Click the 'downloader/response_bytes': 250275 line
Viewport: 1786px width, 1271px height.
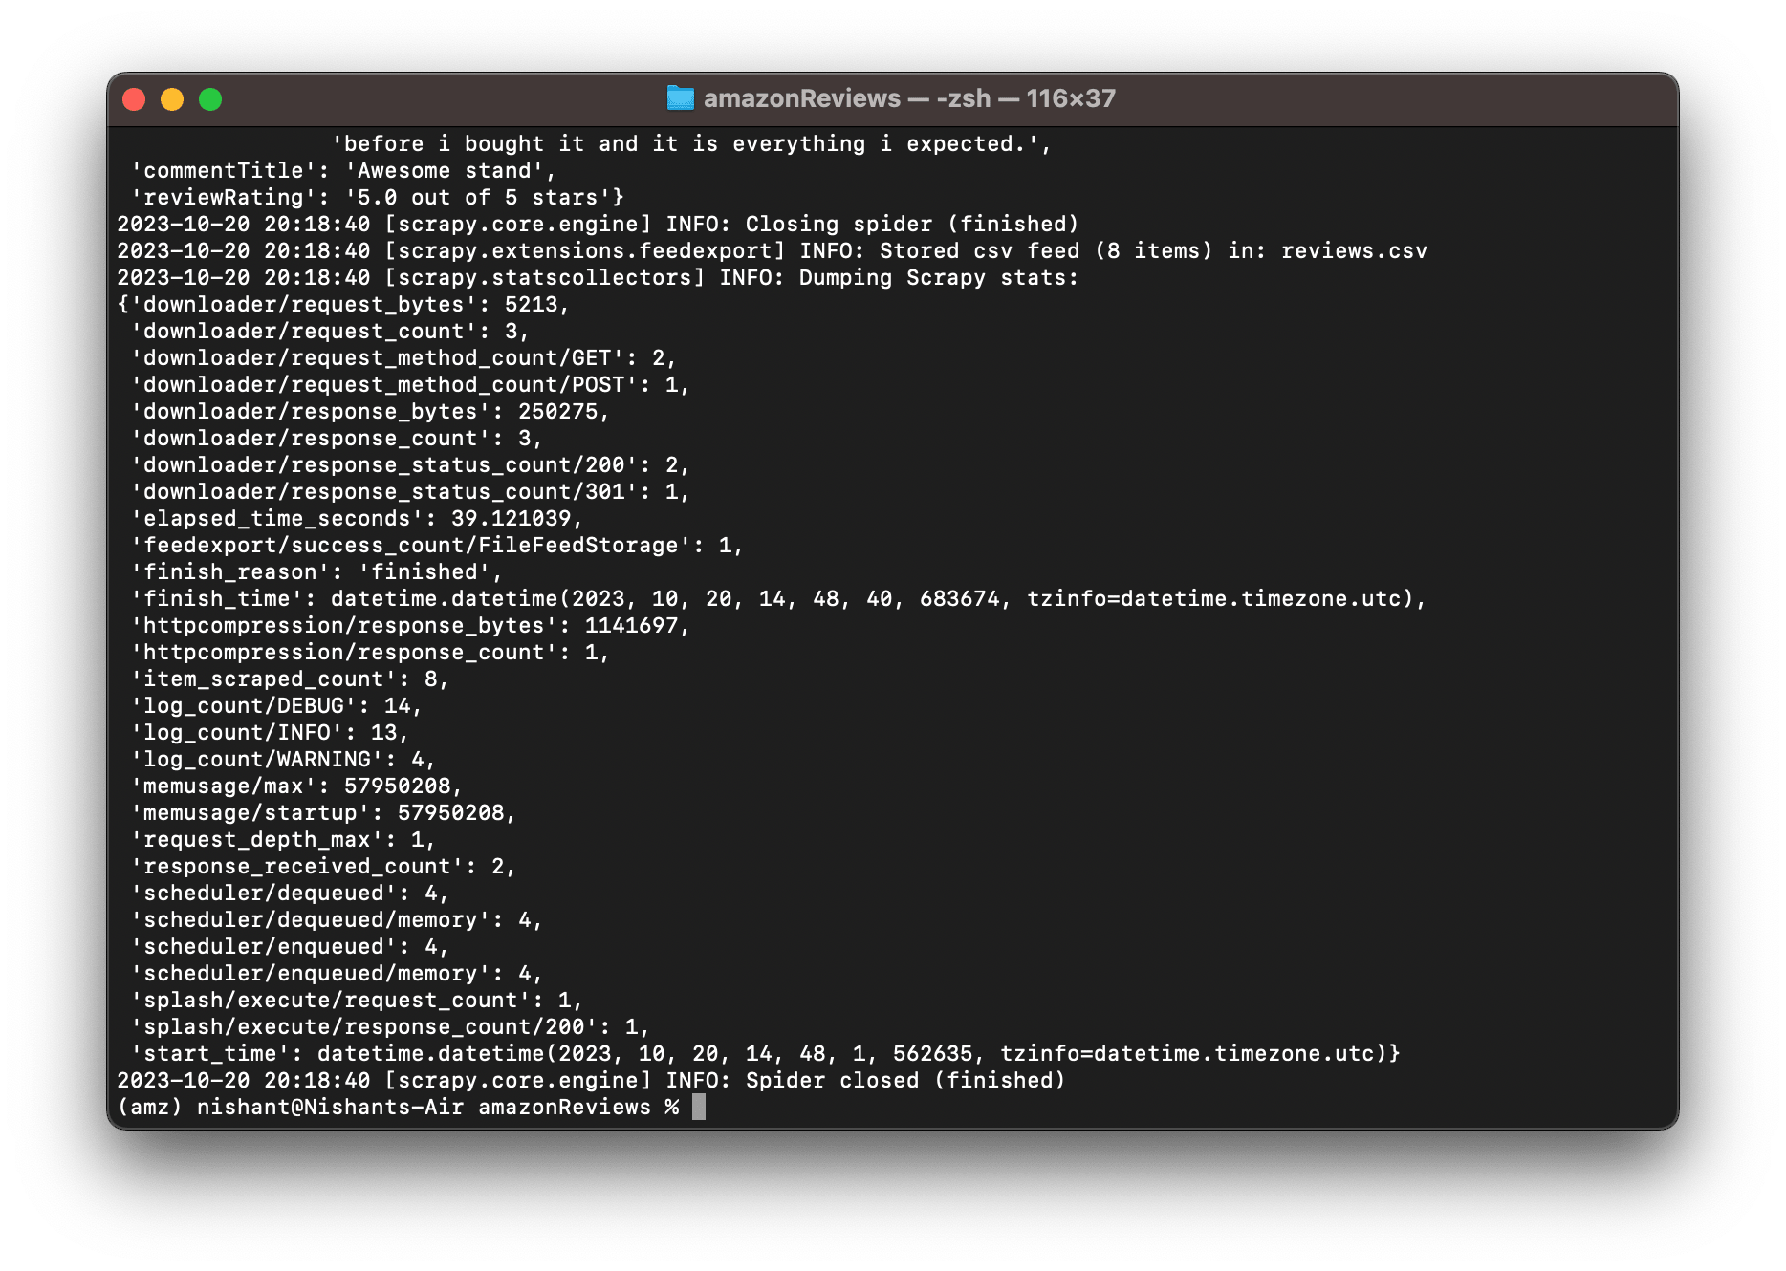pyautogui.click(x=370, y=412)
